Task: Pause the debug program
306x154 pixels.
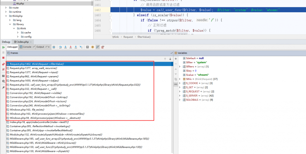Action: coord(3,53)
